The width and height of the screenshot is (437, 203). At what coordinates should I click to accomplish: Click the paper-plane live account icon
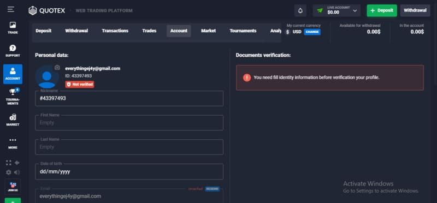pyautogui.click(x=320, y=10)
